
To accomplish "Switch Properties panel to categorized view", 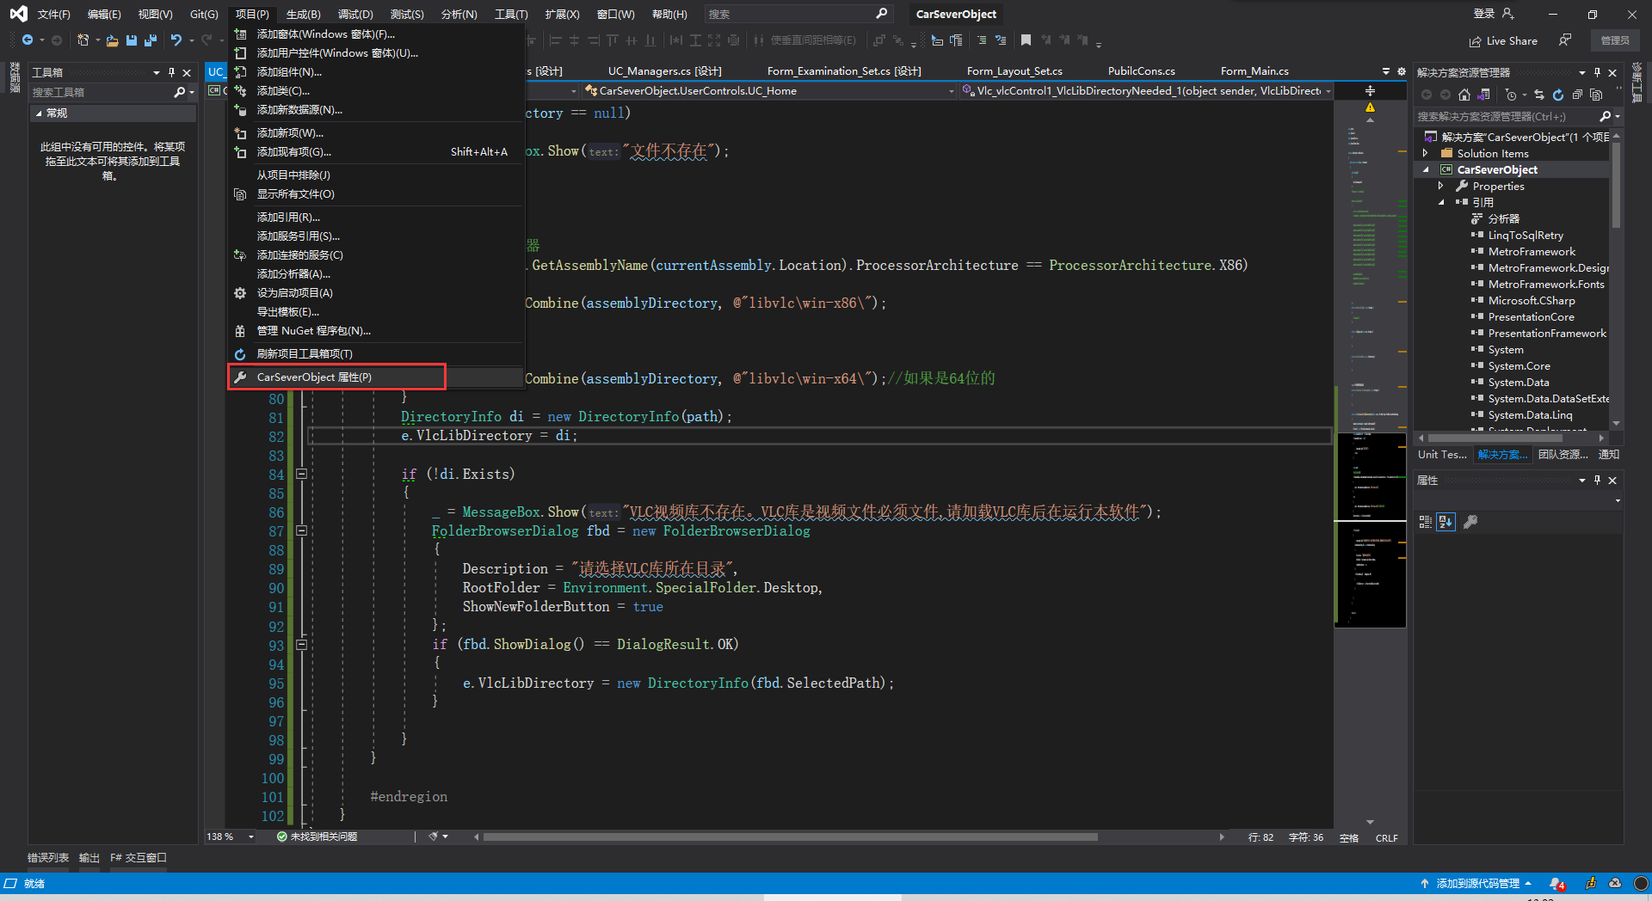I will (1427, 522).
